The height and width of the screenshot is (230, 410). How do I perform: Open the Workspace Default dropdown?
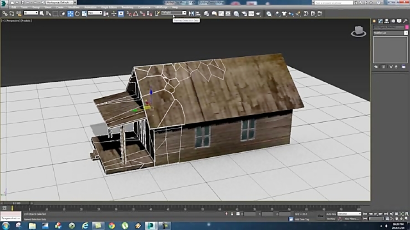coord(59,2)
